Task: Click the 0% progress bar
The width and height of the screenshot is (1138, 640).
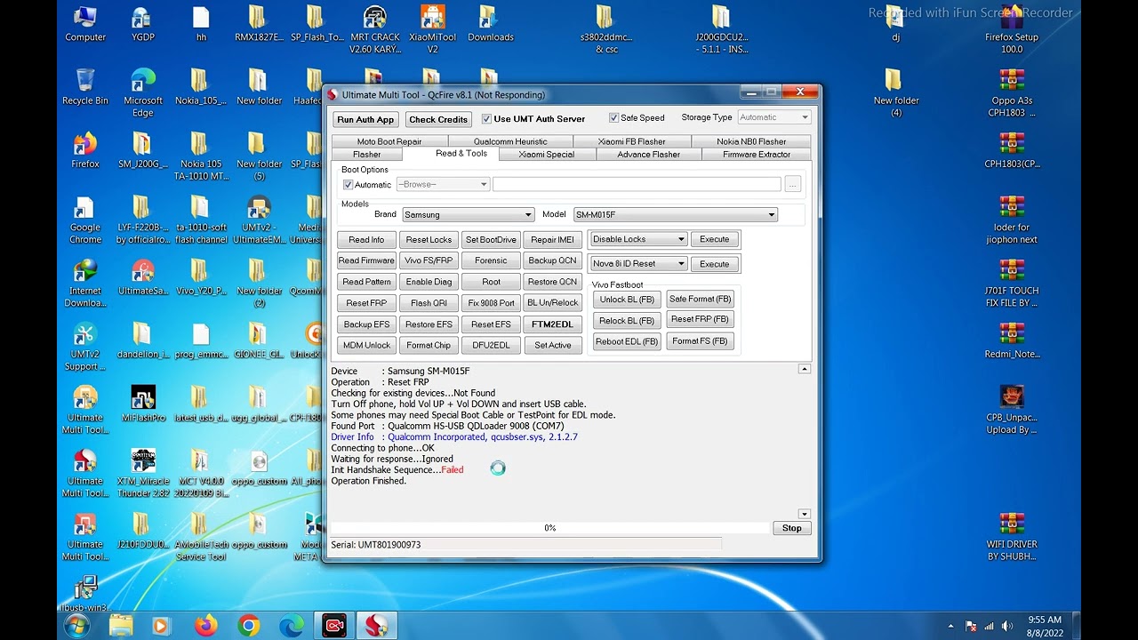Action: [x=550, y=528]
